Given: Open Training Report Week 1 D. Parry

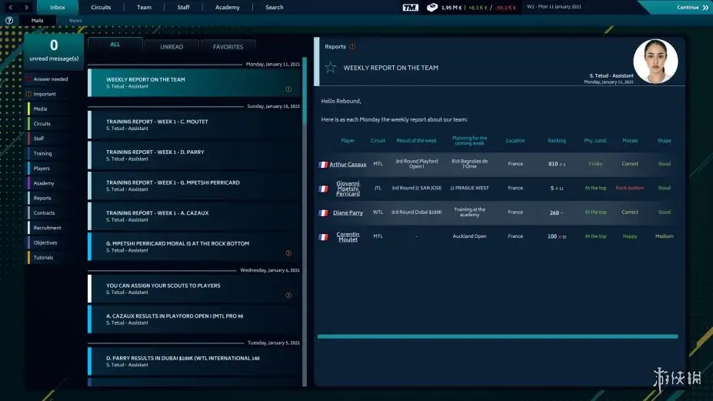Looking at the screenshot, I should pos(195,155).
